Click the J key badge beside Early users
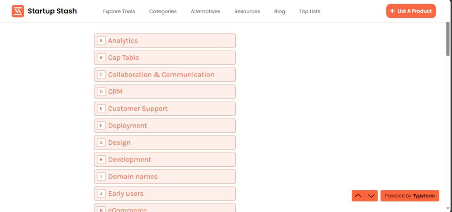The height and width of the screenshot is (212, 452). tap(101, 194)
